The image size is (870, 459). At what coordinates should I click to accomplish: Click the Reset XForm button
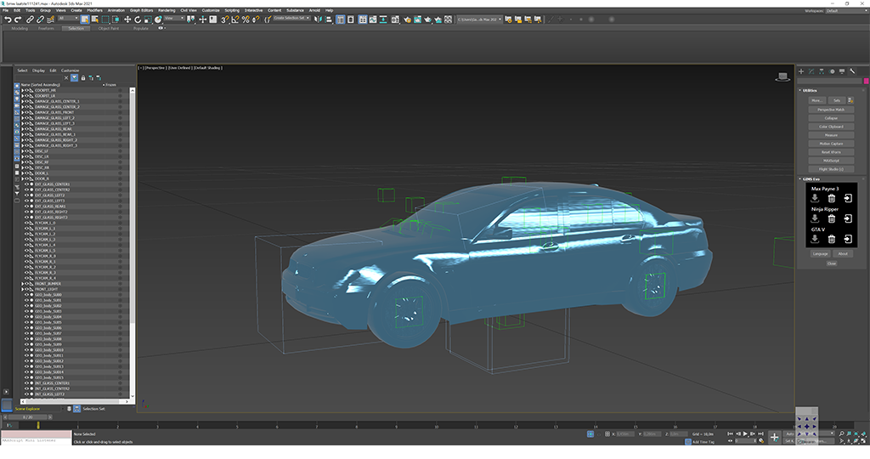(831, 152)
